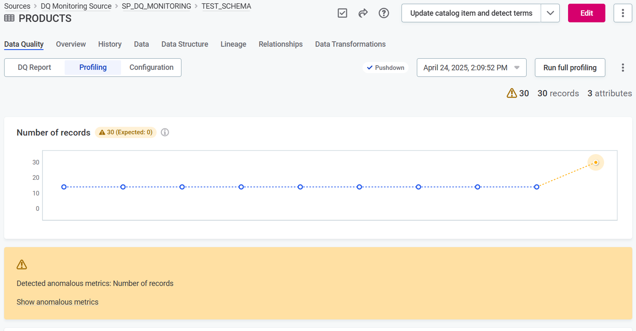Viewport: 636px width, 331px height.
Task: Click the info icon beside Number of records
Action: point(165,132)
